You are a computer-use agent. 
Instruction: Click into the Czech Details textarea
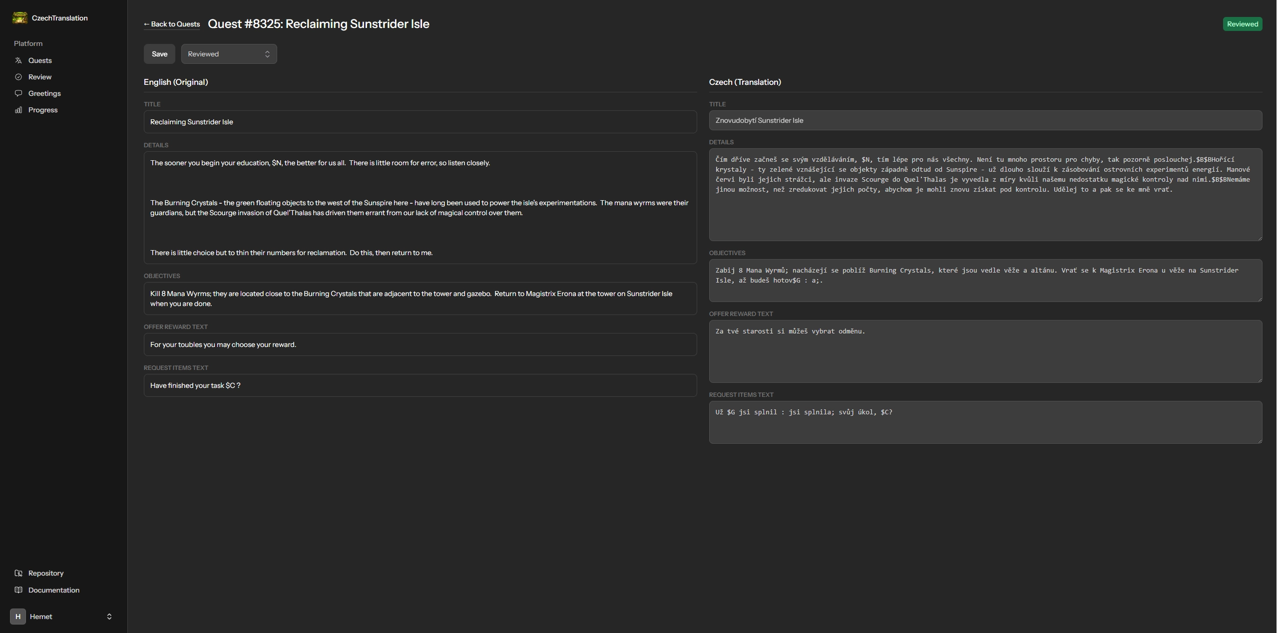coord(985,210)
